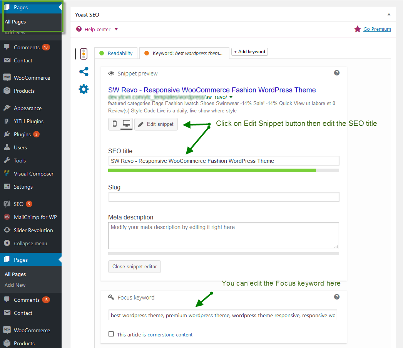Click the pencil icon on Edit snippet
The height and width of the screenshot is (348, 403).
pos(141,124)
